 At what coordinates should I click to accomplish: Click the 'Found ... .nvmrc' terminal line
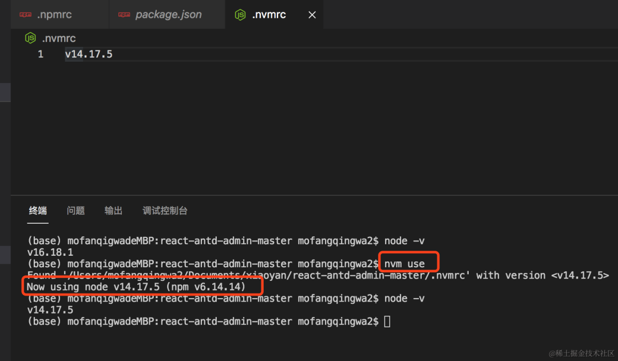[318, 275]
